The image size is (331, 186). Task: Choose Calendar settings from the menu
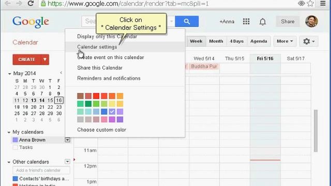[125, 47]
